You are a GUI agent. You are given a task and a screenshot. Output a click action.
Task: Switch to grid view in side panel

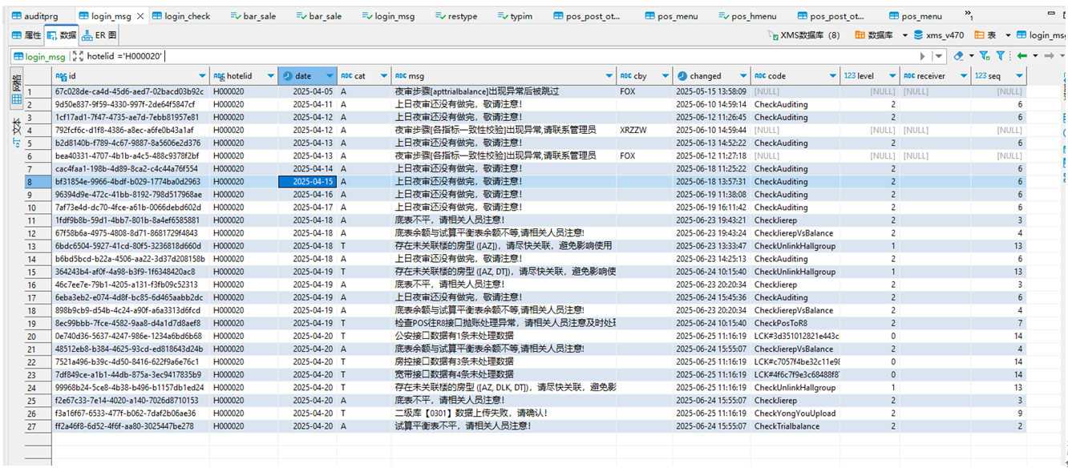(16, 99)
